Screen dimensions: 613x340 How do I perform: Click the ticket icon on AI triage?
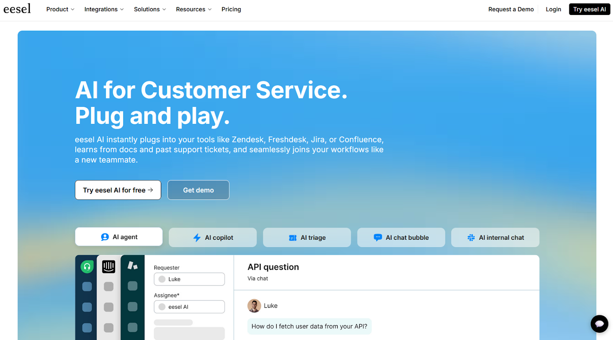click(x=293, y=238)
